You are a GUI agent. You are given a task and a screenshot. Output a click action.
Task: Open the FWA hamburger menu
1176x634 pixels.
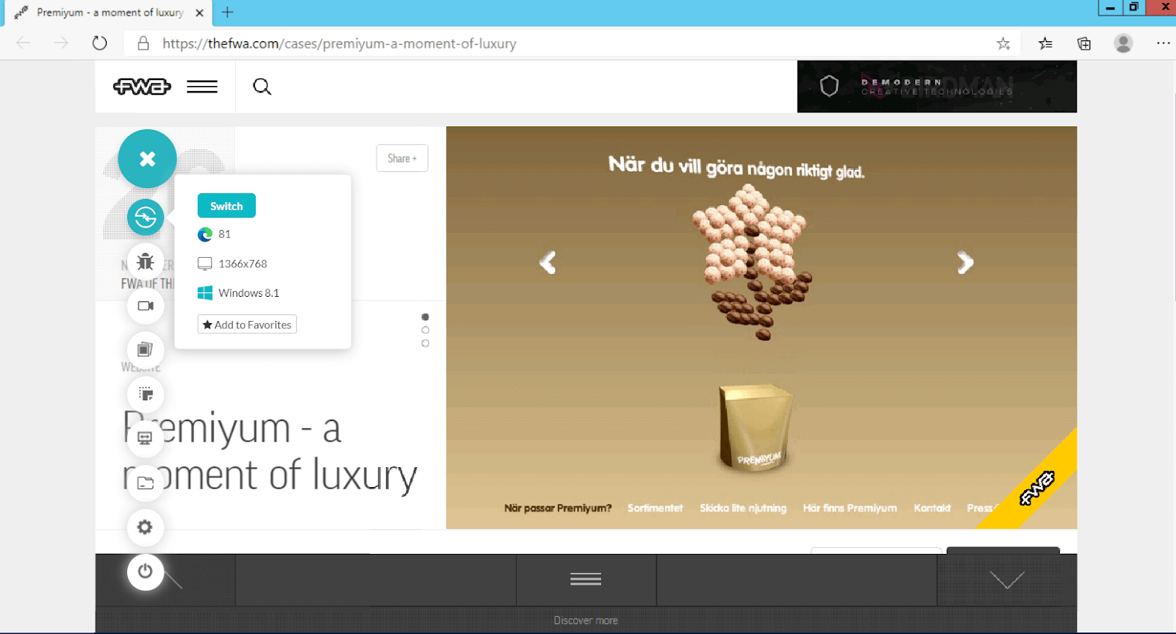click(x=202, y=87)
